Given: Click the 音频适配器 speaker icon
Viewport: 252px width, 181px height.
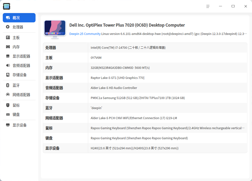Looking at the screenshot, I should coord(8,65).
